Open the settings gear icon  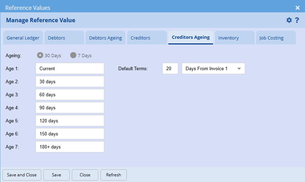tap(289, 20)
